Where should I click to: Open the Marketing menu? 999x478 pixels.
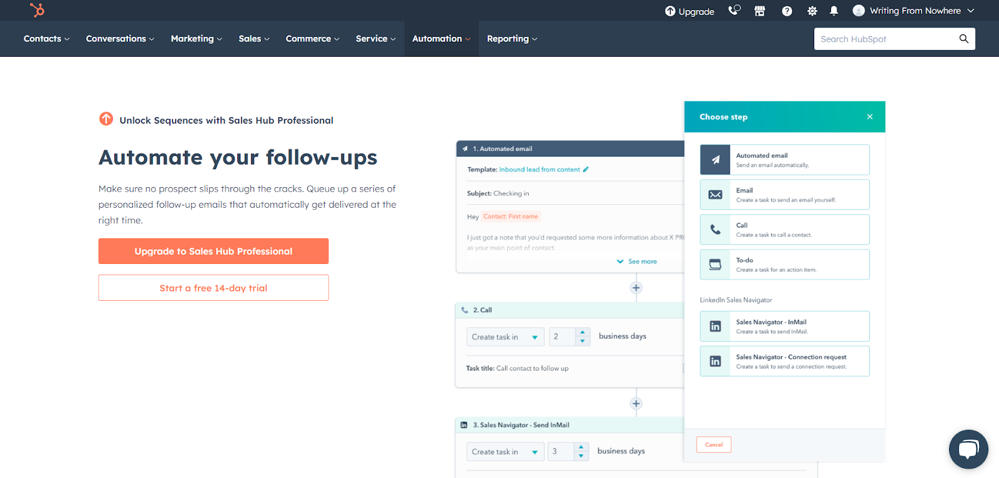coord(197,39)
